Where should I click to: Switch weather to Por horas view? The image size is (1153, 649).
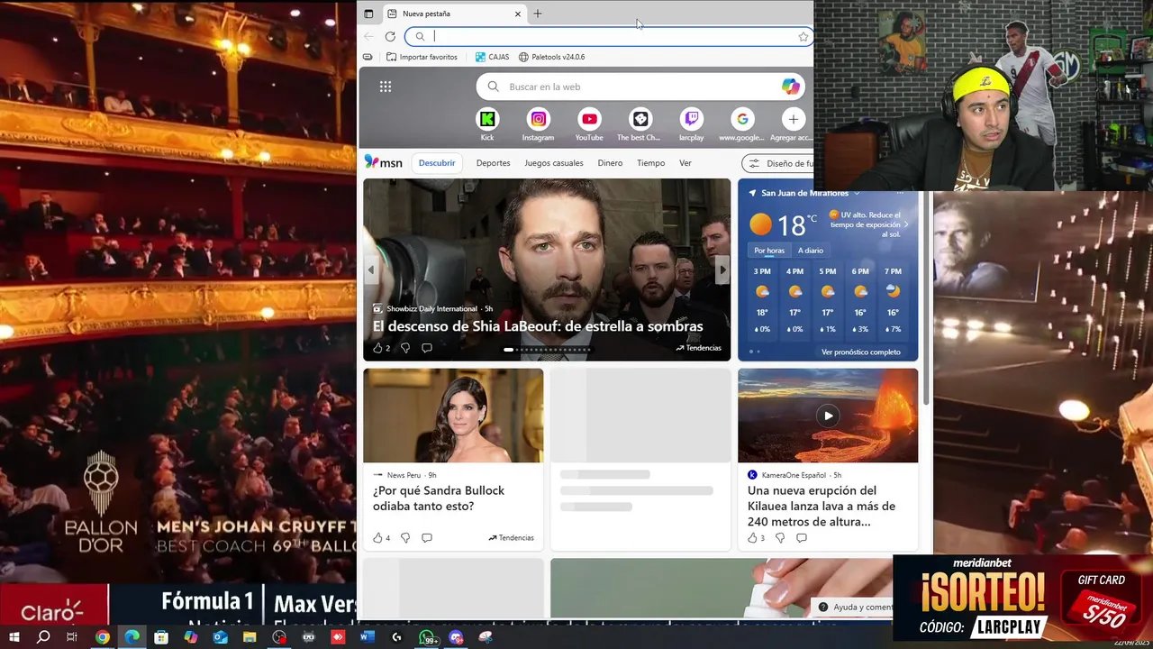coord(769,251)
